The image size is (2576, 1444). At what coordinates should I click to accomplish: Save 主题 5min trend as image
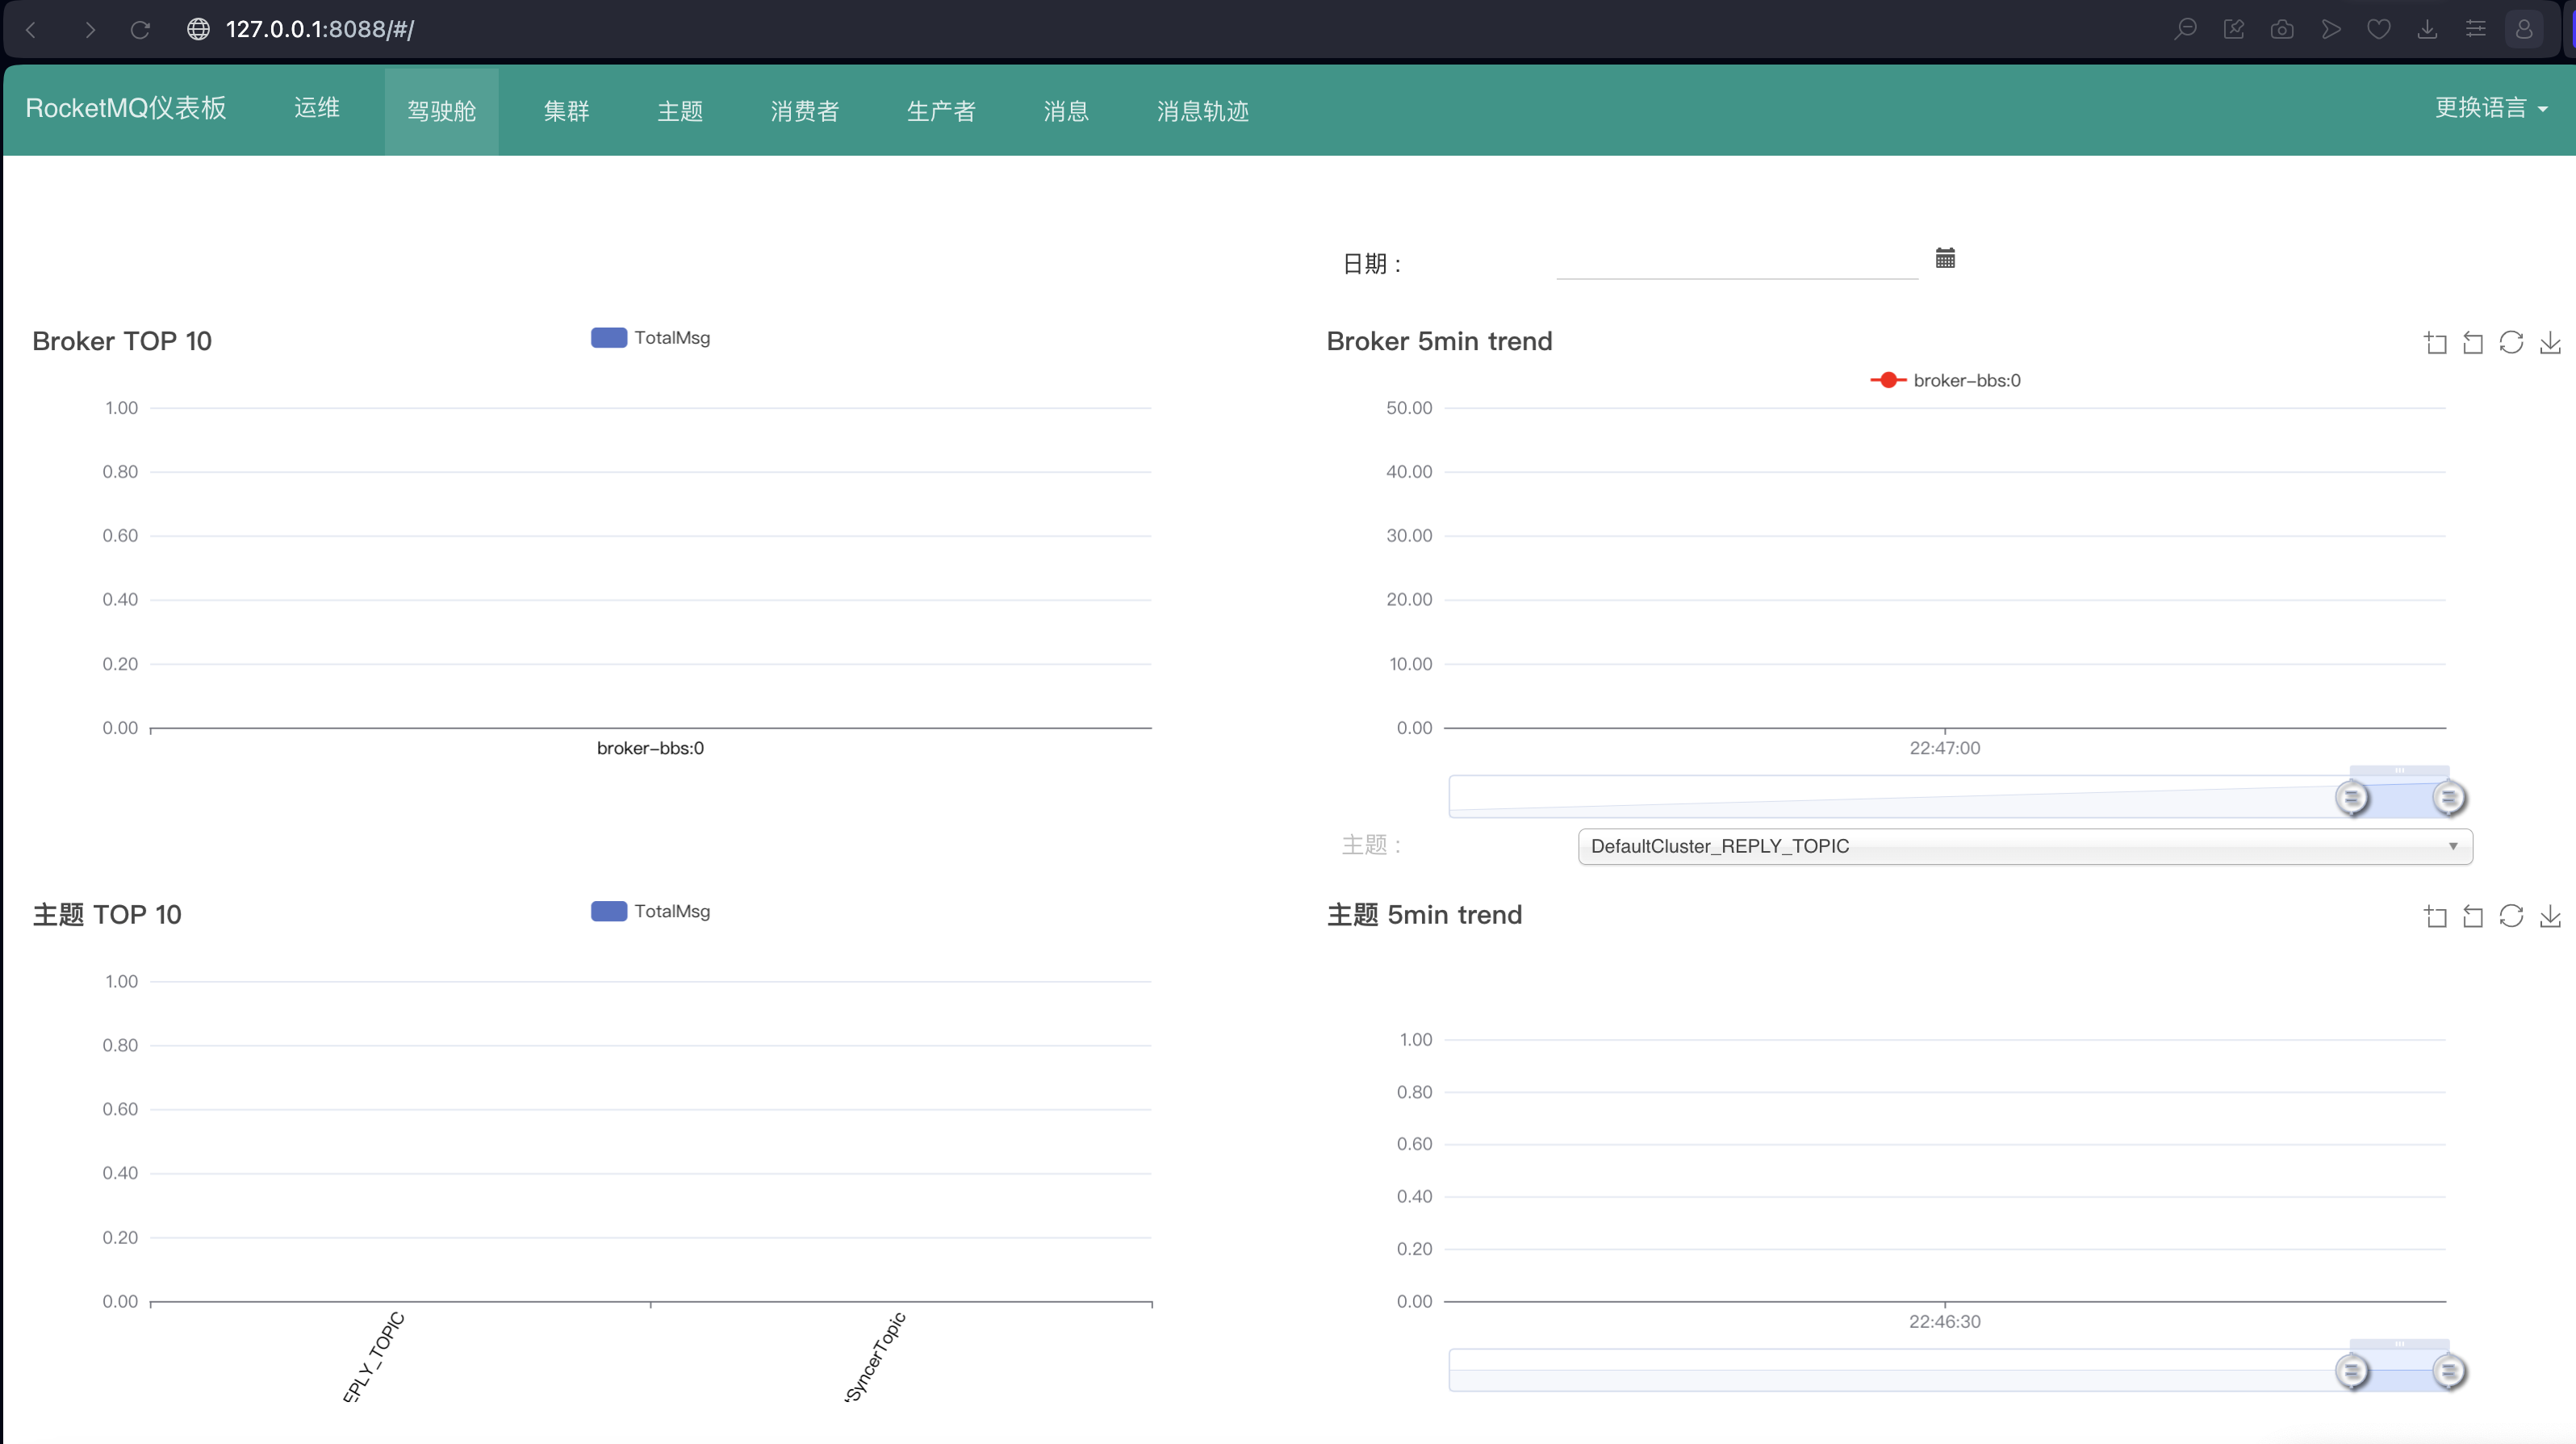pos(2550,916)
